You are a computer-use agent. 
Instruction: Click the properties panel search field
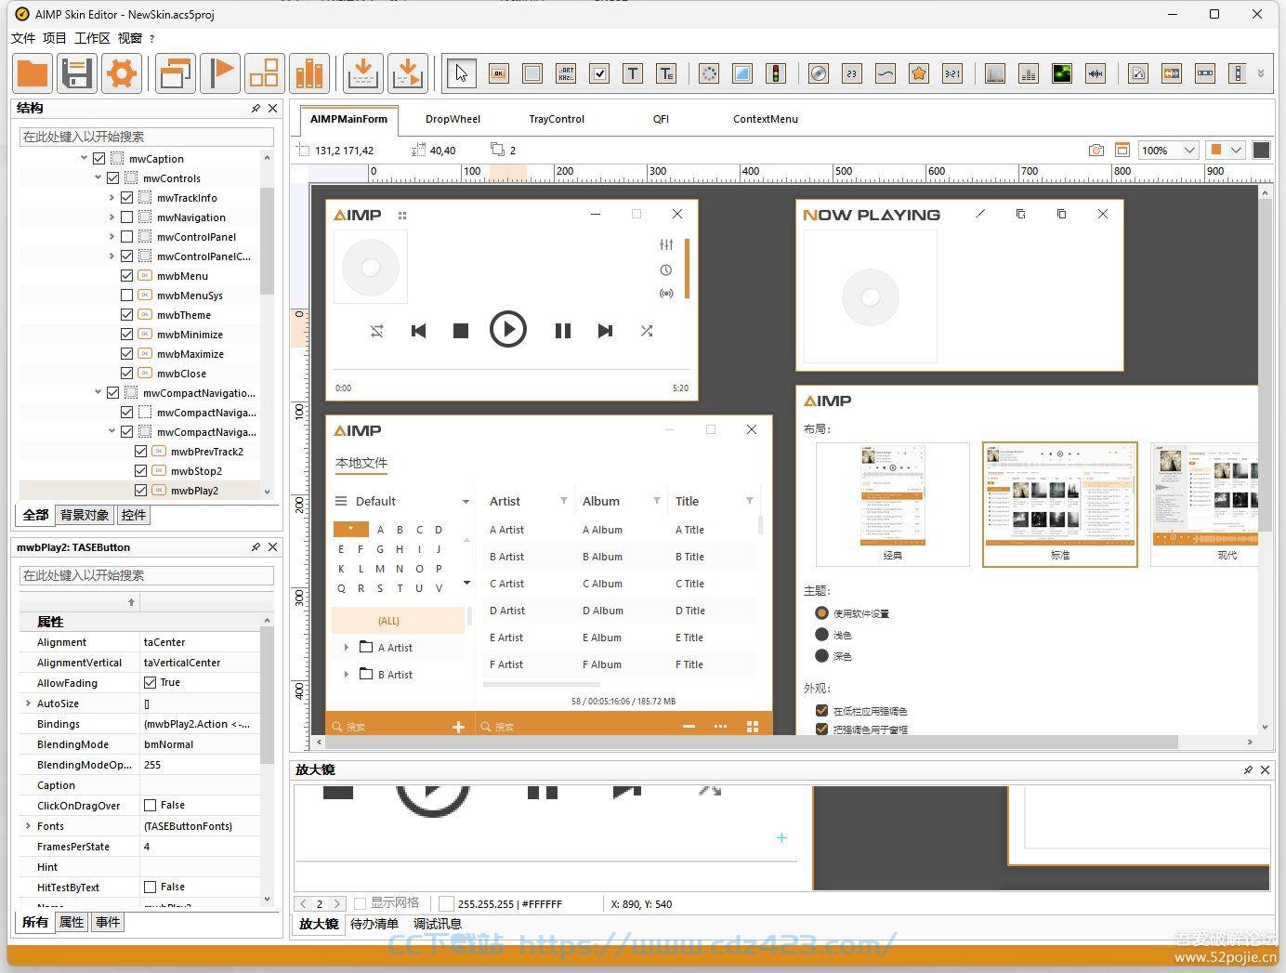[146, 575]
